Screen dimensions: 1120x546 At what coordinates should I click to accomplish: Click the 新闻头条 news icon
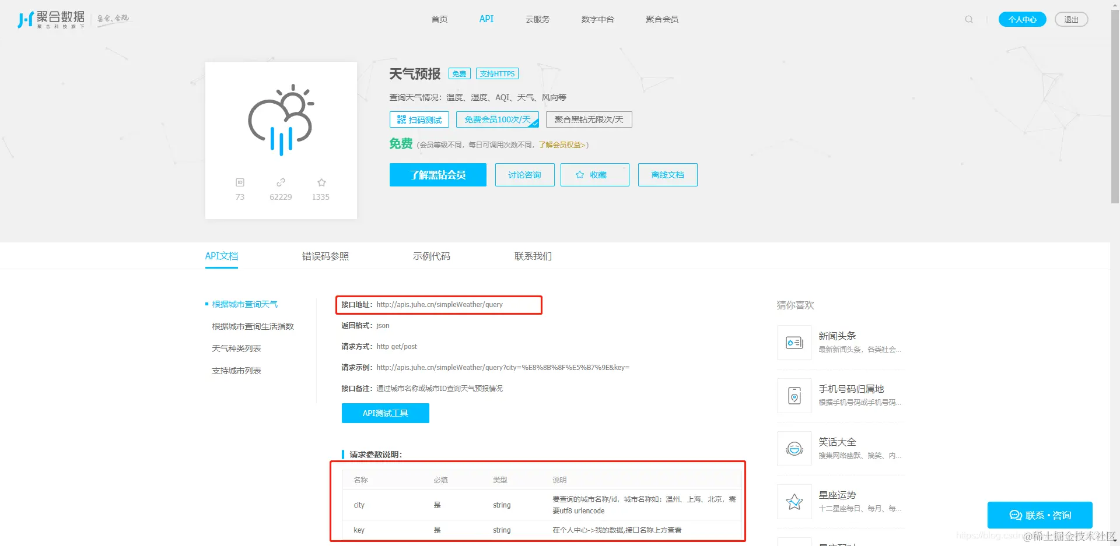pyautogui.click(x=794, y=343)
